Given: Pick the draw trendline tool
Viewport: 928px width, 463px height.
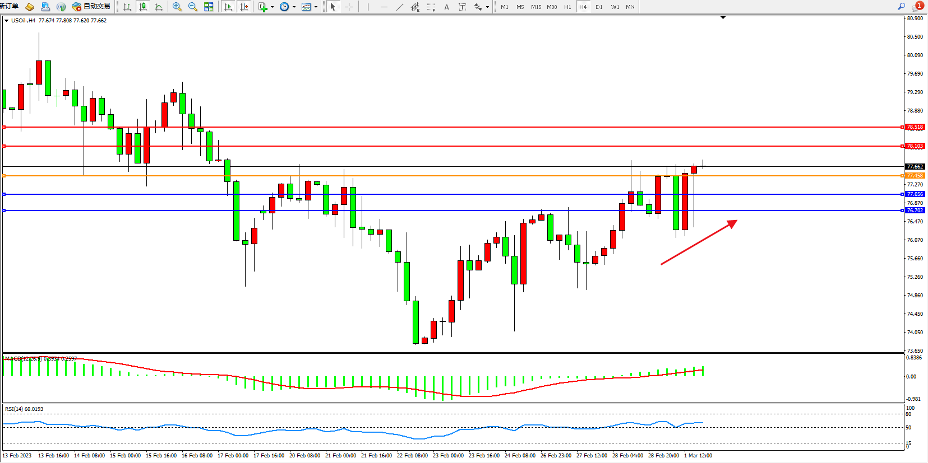Looking at the screenshot, I should tap(399, 7).
